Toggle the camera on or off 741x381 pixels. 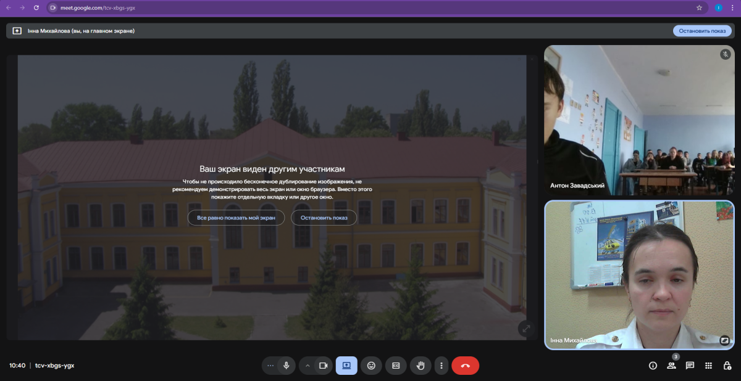(323, 366)
